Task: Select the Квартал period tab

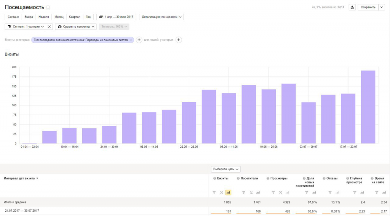Action: (x=74, y=17)
